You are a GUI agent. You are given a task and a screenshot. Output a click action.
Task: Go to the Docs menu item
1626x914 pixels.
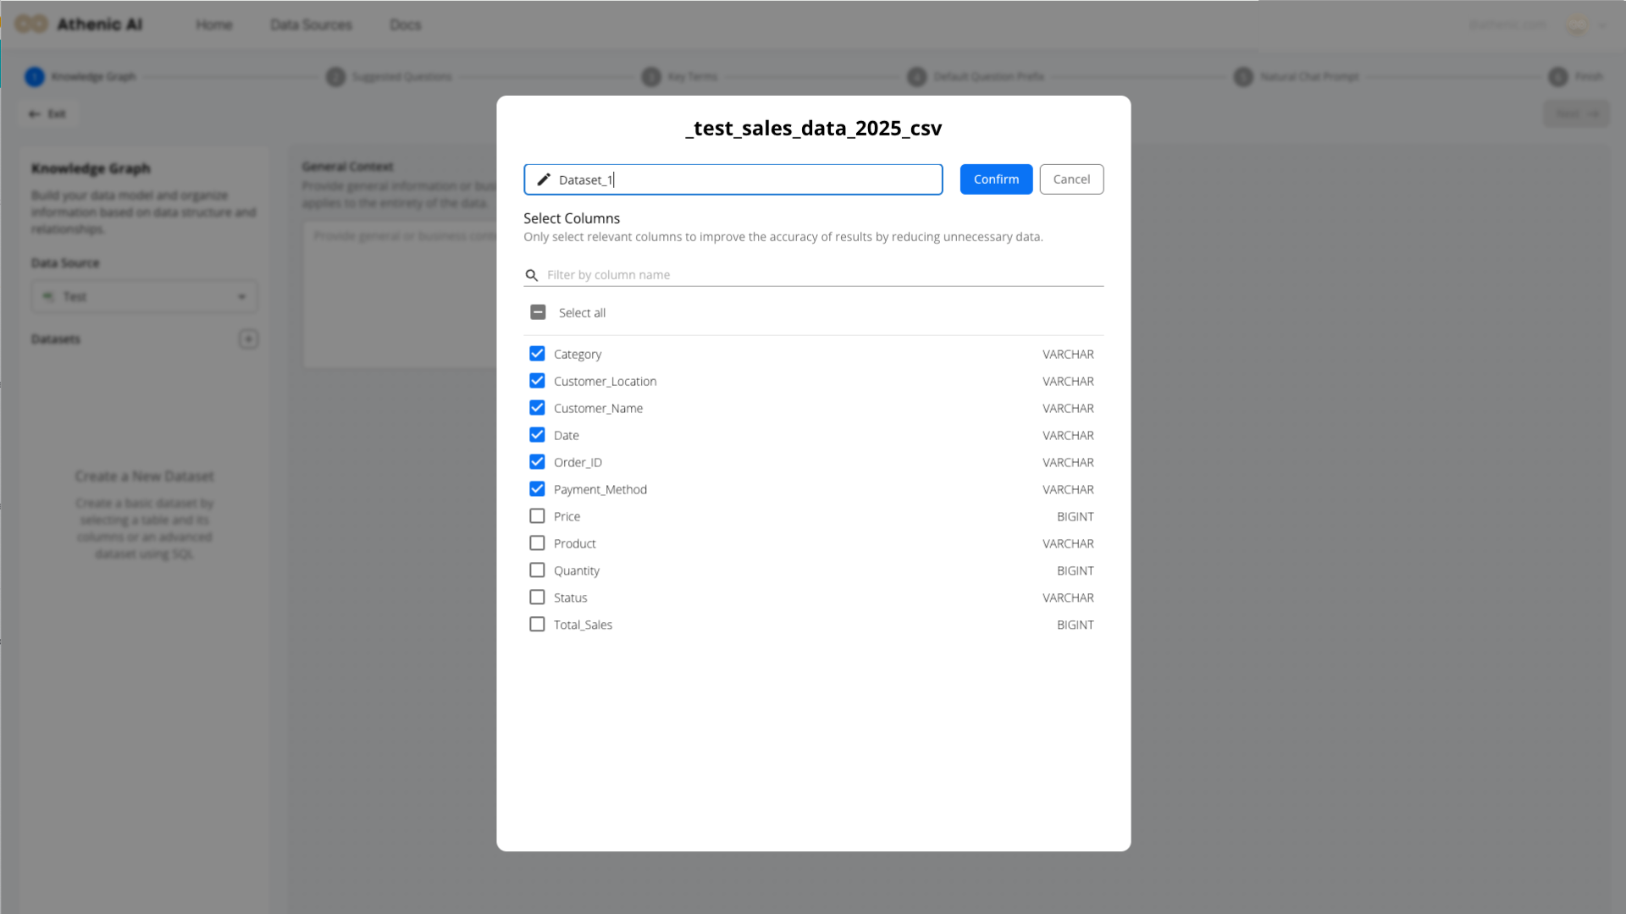click(x=405, y=25)
